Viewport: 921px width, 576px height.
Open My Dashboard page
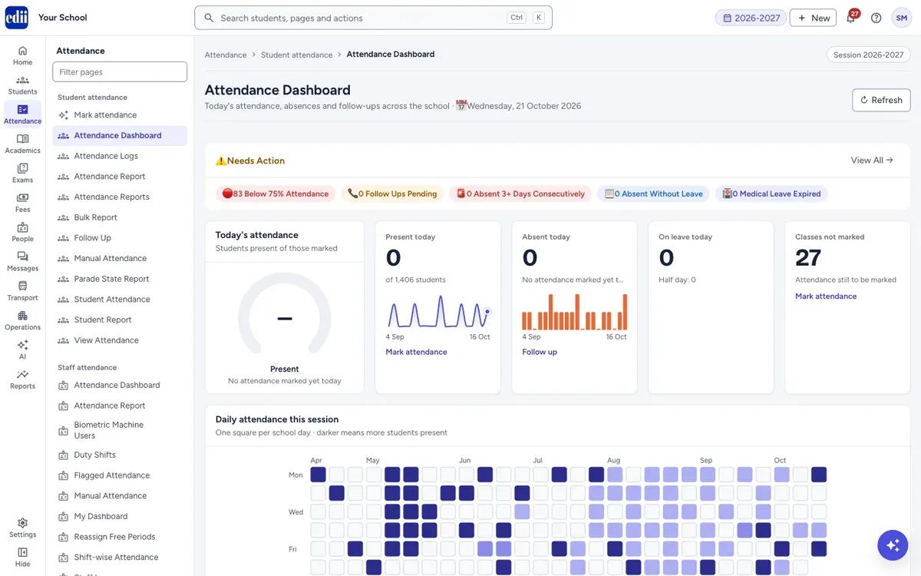click(x=120, y=516)
